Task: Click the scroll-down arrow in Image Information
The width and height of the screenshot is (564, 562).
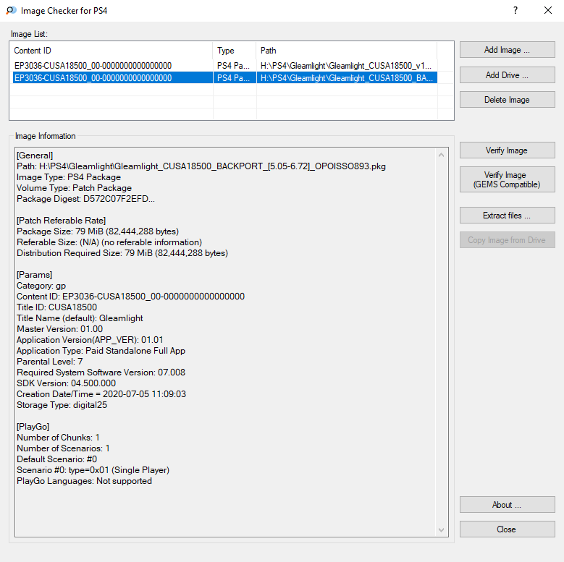Action: coord(442,530)
